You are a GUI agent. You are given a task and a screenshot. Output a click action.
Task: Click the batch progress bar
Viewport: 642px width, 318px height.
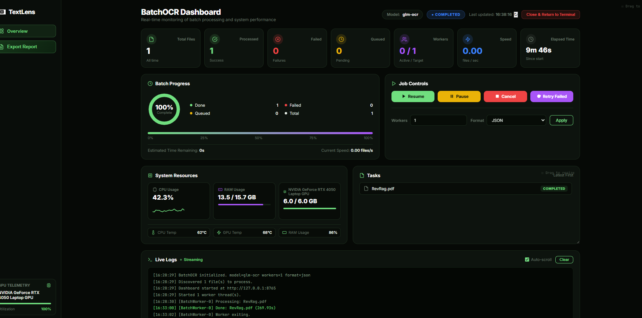point(260,133)
